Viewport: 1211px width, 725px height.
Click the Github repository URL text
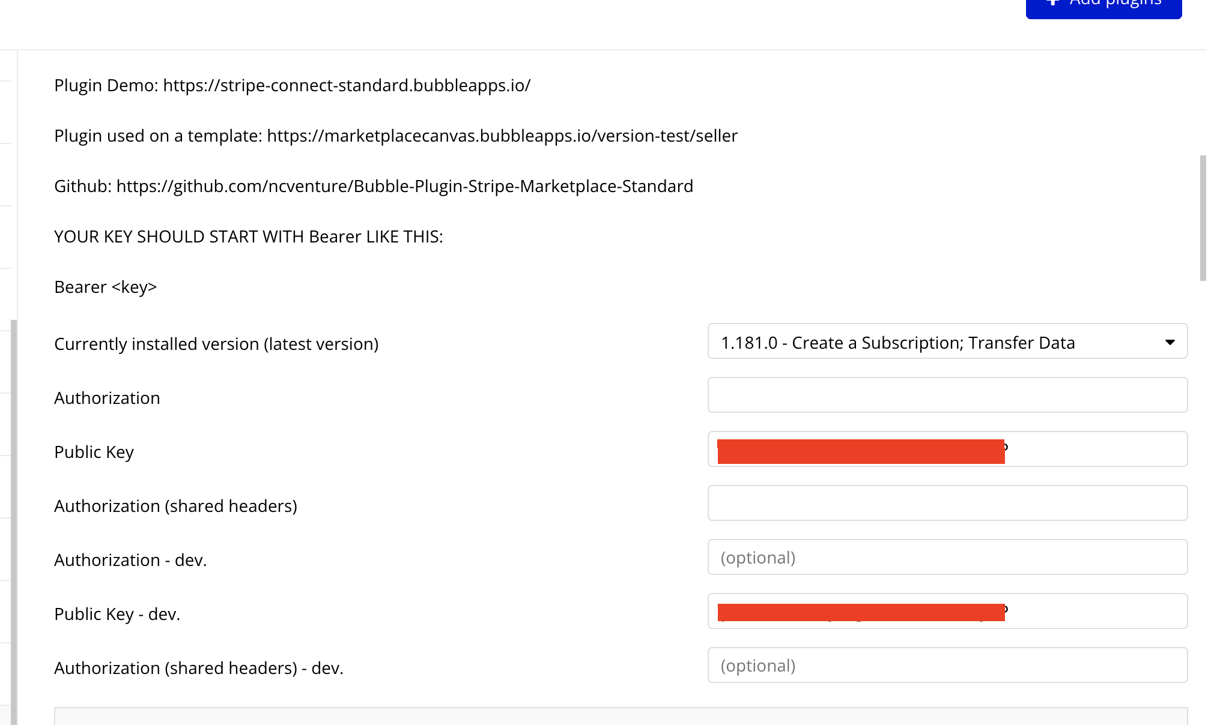[x=405, y=186]
